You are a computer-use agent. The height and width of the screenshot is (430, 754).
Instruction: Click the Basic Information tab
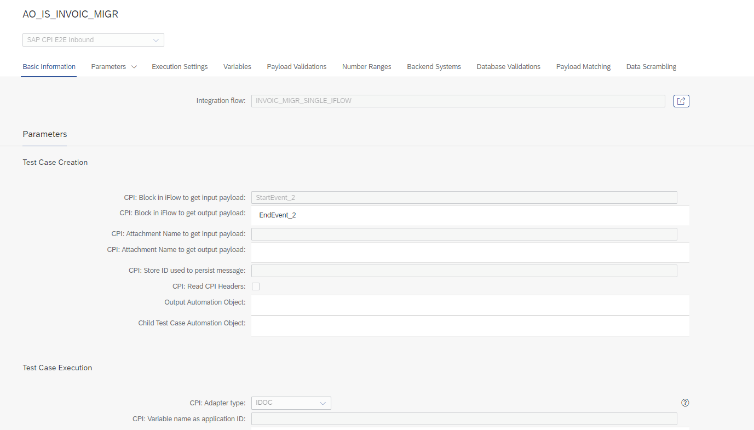point(49,67)
